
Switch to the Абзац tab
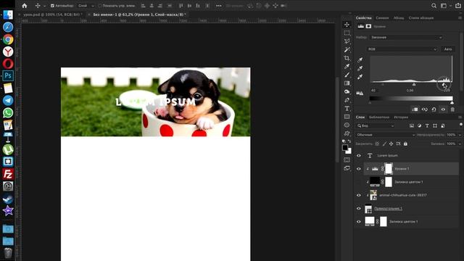399,17
